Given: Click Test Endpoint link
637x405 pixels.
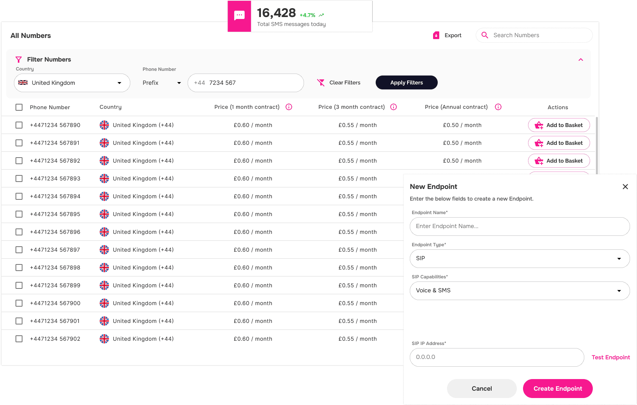Looking at the screenshot, I should pyautogui.click(x=611, y=357).
